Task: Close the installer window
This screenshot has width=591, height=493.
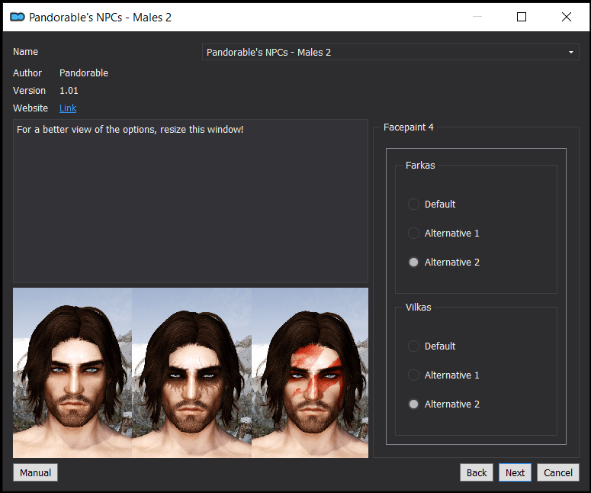Action: tap(566, 17)
